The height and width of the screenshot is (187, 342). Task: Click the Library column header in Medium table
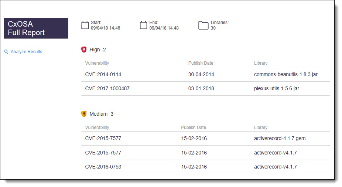[x=261, y=127]
